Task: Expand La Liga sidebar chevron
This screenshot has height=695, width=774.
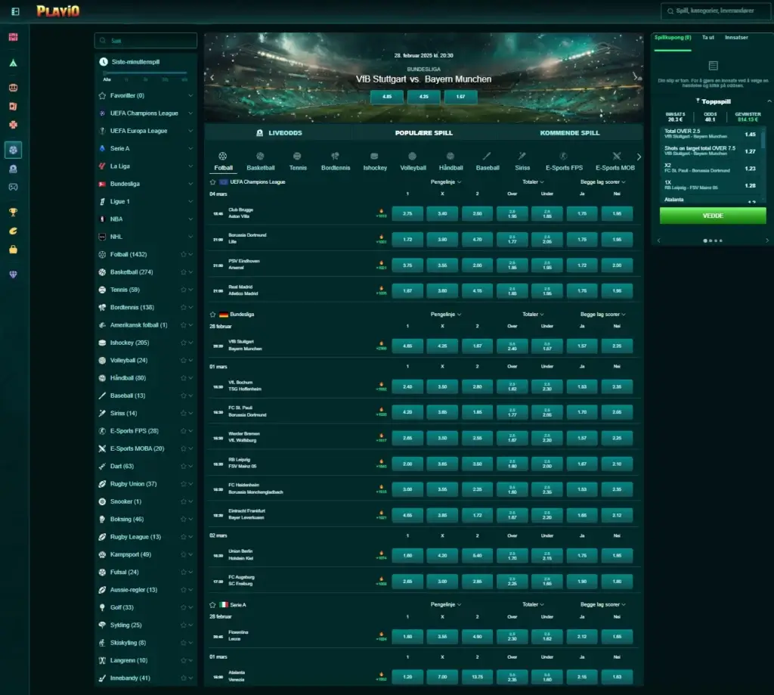Action: (x=190, y=166)
